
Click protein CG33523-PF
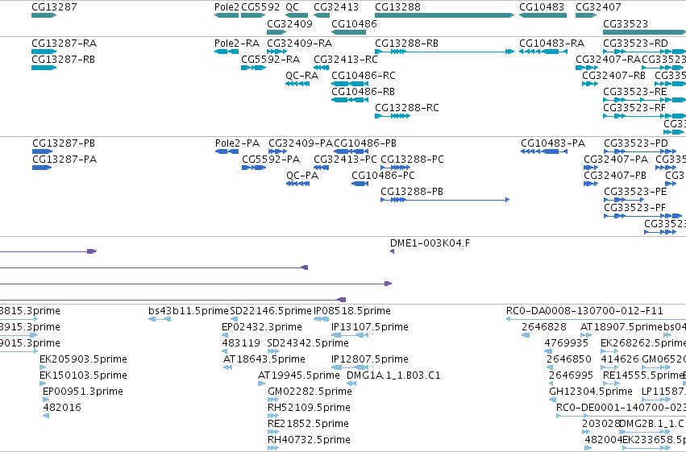click(x=635, y=208)
